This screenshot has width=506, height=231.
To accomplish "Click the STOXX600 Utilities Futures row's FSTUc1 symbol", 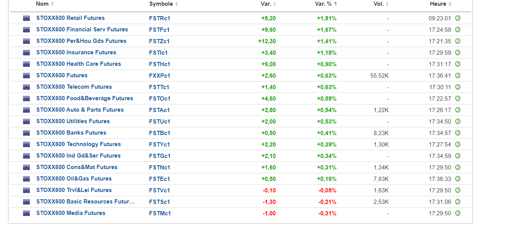I will coord(159,121).
